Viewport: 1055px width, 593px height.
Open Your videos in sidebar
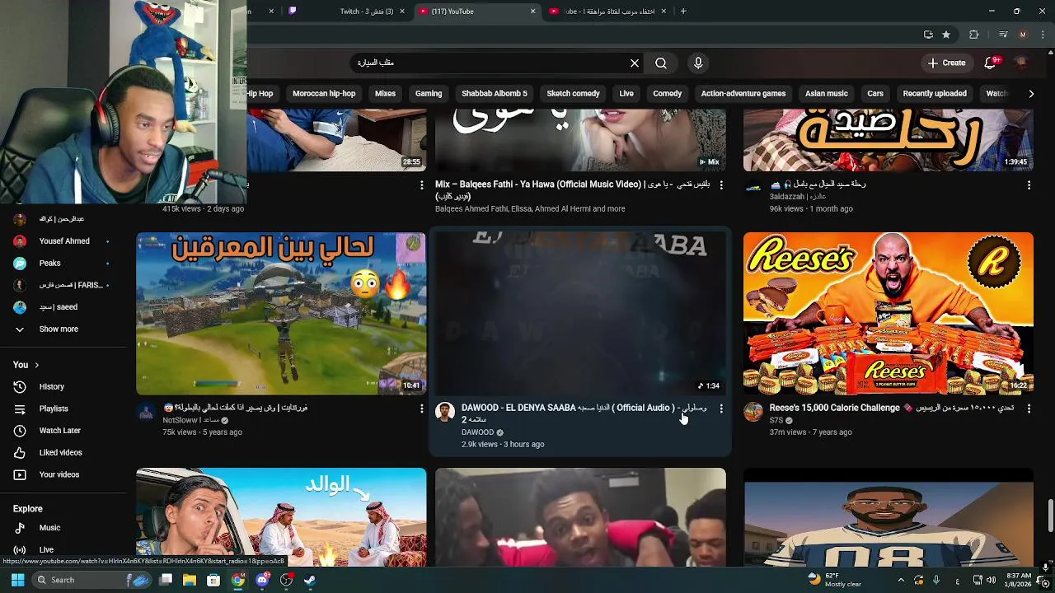(x=59, y=475)
